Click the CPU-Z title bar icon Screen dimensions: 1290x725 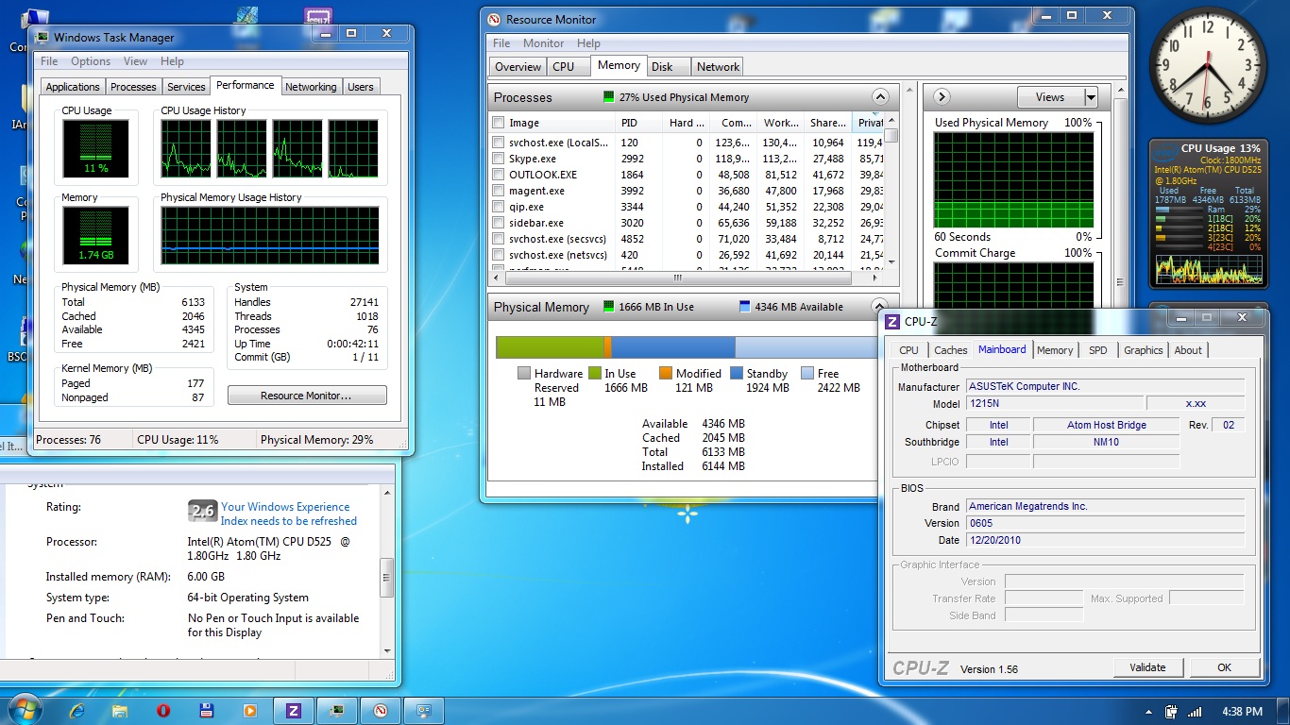891,322
